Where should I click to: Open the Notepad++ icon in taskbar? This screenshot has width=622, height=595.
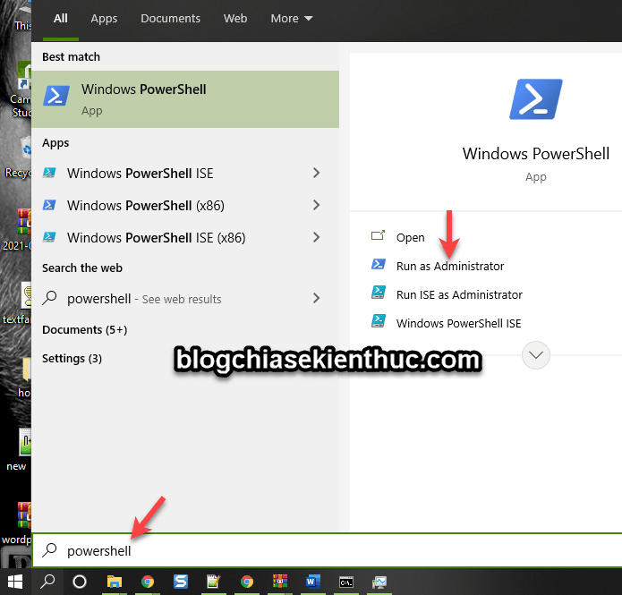pyautogui.click(x=213, y=582)
